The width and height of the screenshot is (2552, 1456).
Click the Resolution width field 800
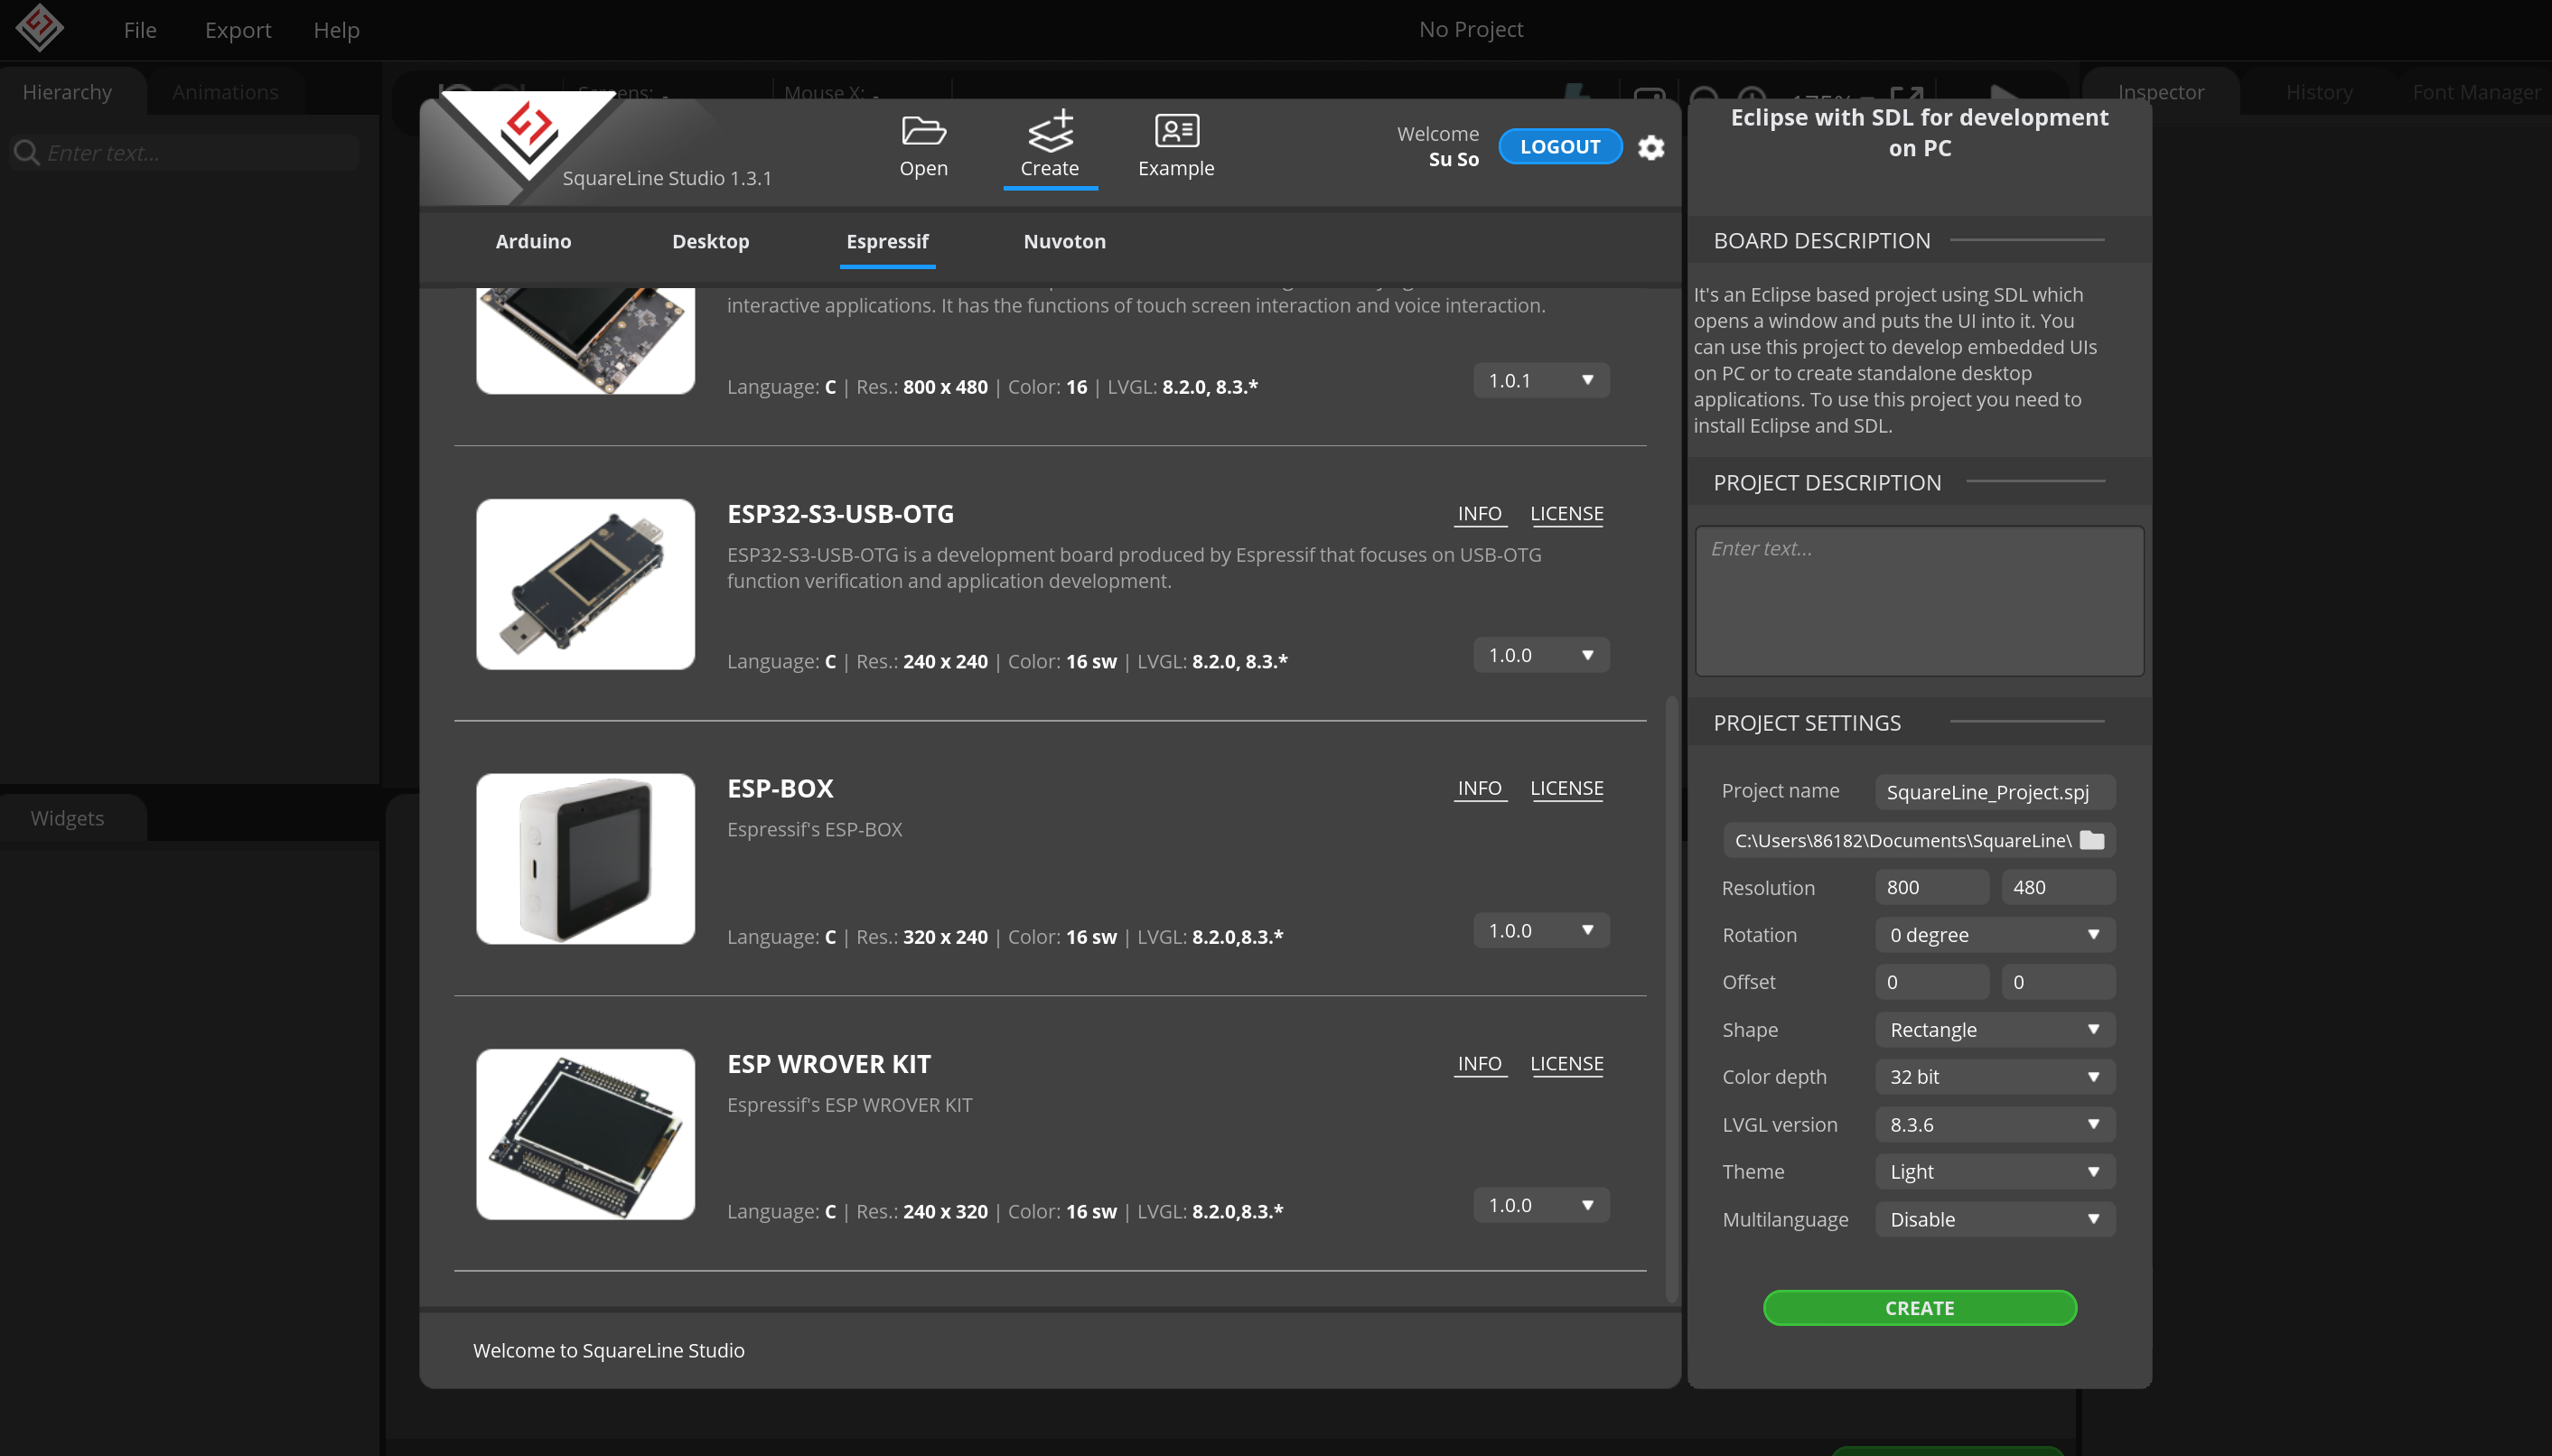coord(1931,887)
